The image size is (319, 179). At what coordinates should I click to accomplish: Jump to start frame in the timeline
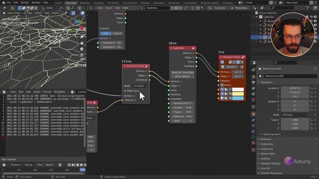(69, 165)
